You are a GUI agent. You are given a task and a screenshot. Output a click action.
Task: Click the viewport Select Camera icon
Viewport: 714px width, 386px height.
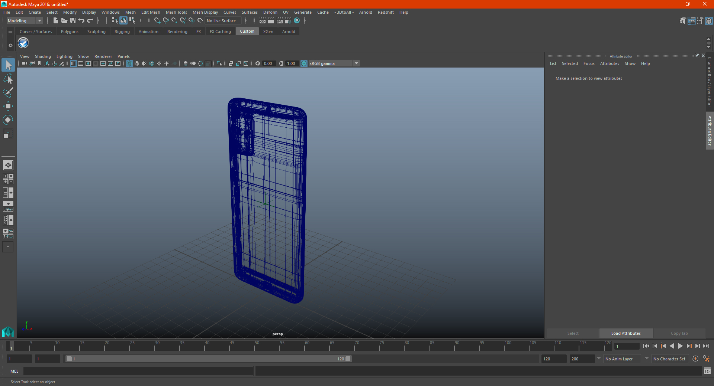(24, 63)
